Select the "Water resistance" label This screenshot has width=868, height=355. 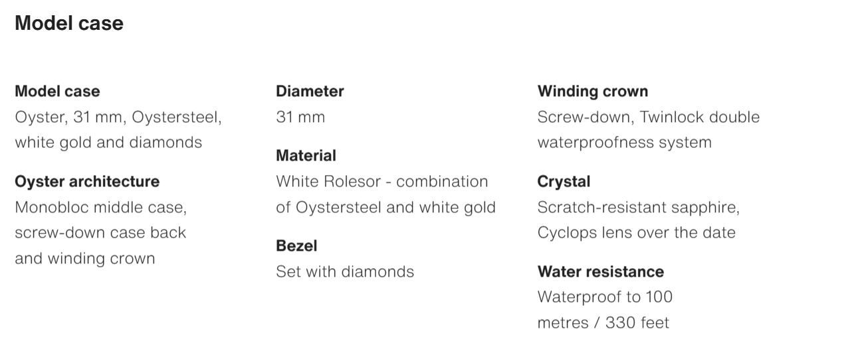click(x=600, y=271)
